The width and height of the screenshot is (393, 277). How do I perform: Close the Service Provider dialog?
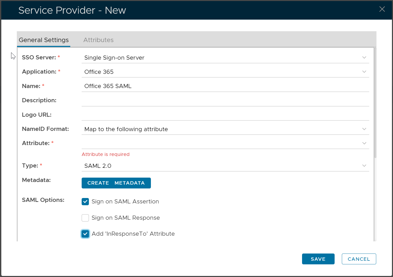click(382, 9)
